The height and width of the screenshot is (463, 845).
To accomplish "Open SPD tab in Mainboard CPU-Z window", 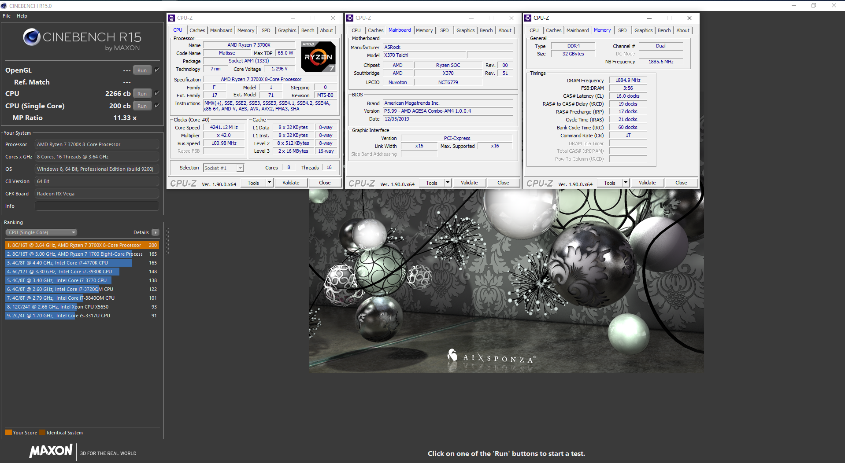I will 444,30.
